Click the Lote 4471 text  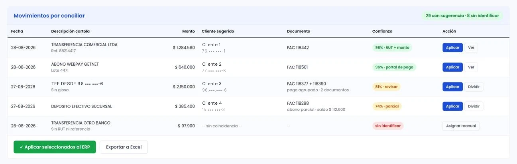60,70
